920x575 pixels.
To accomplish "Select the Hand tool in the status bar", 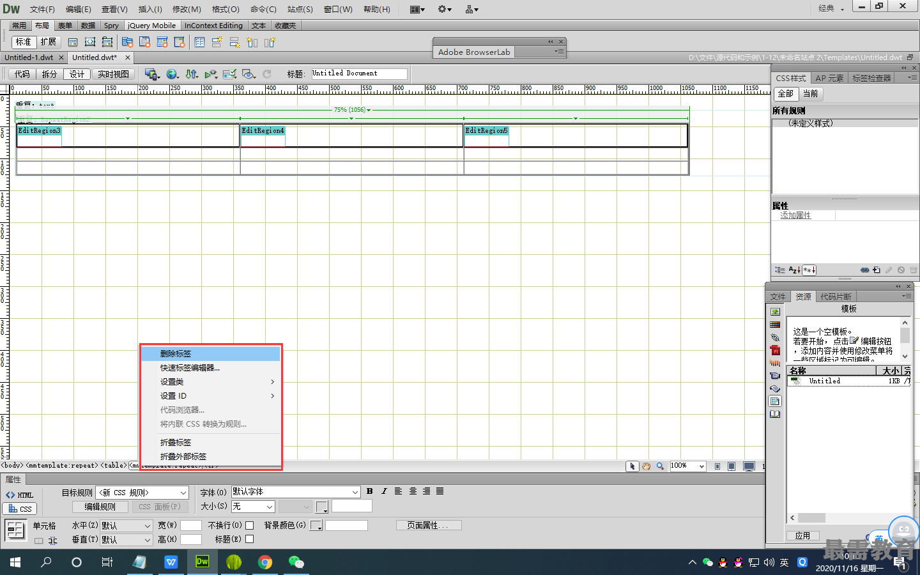I will click(646, 466).
